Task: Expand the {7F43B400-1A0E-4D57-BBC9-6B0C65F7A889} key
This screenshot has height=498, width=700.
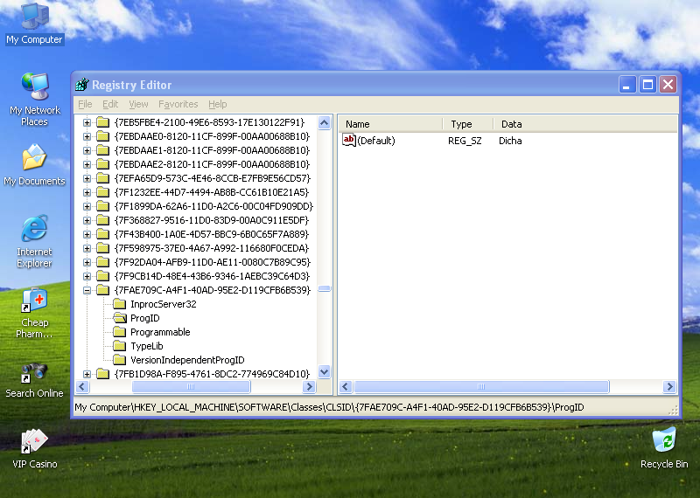Action: [87, 234]
